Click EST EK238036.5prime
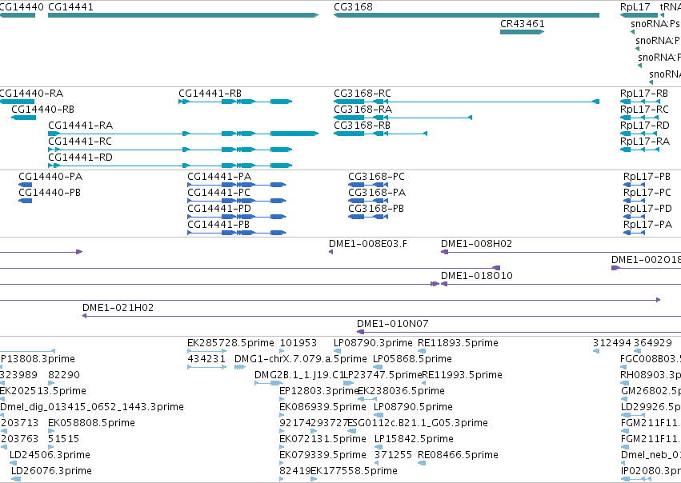681x483 pixels. coord(367,399)
